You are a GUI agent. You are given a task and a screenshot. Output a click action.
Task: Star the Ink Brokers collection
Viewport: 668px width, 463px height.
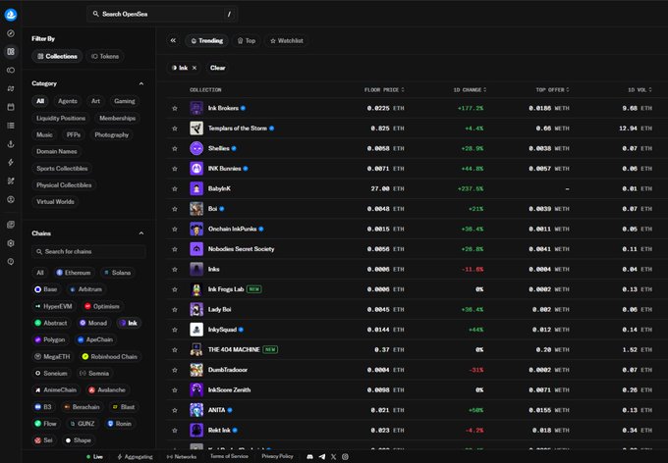click(175, 108)
